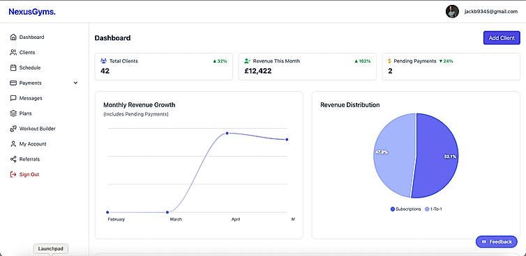Screen dimensions: 526x256
Task: Open Schedule via its calendar icon
Action: [x=13, y=67]
